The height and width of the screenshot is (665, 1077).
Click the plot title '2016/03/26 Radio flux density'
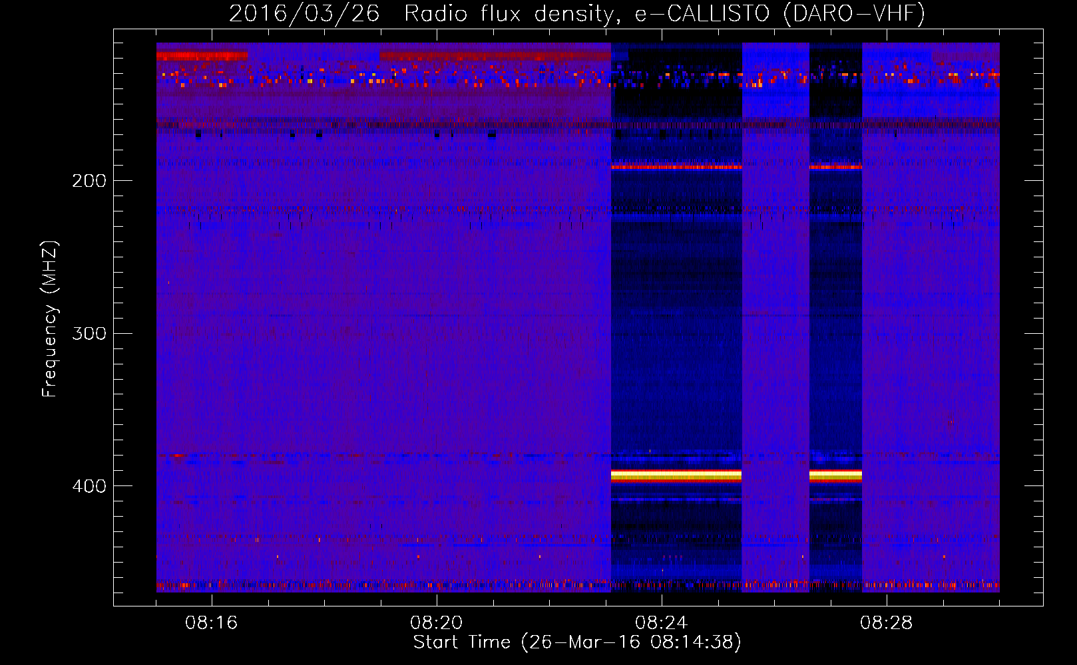(x=423, y=14)
